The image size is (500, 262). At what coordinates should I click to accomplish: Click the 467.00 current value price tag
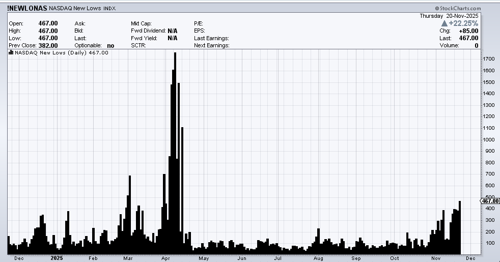[x=489, y=201]
